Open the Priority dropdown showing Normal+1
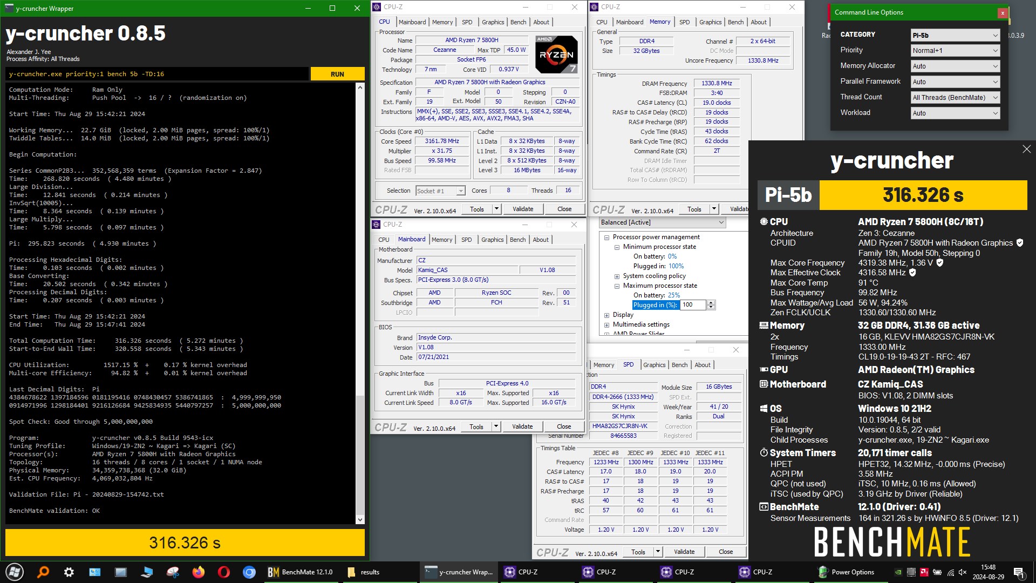This screenshot has width=1036, height=583. point(955,50)
